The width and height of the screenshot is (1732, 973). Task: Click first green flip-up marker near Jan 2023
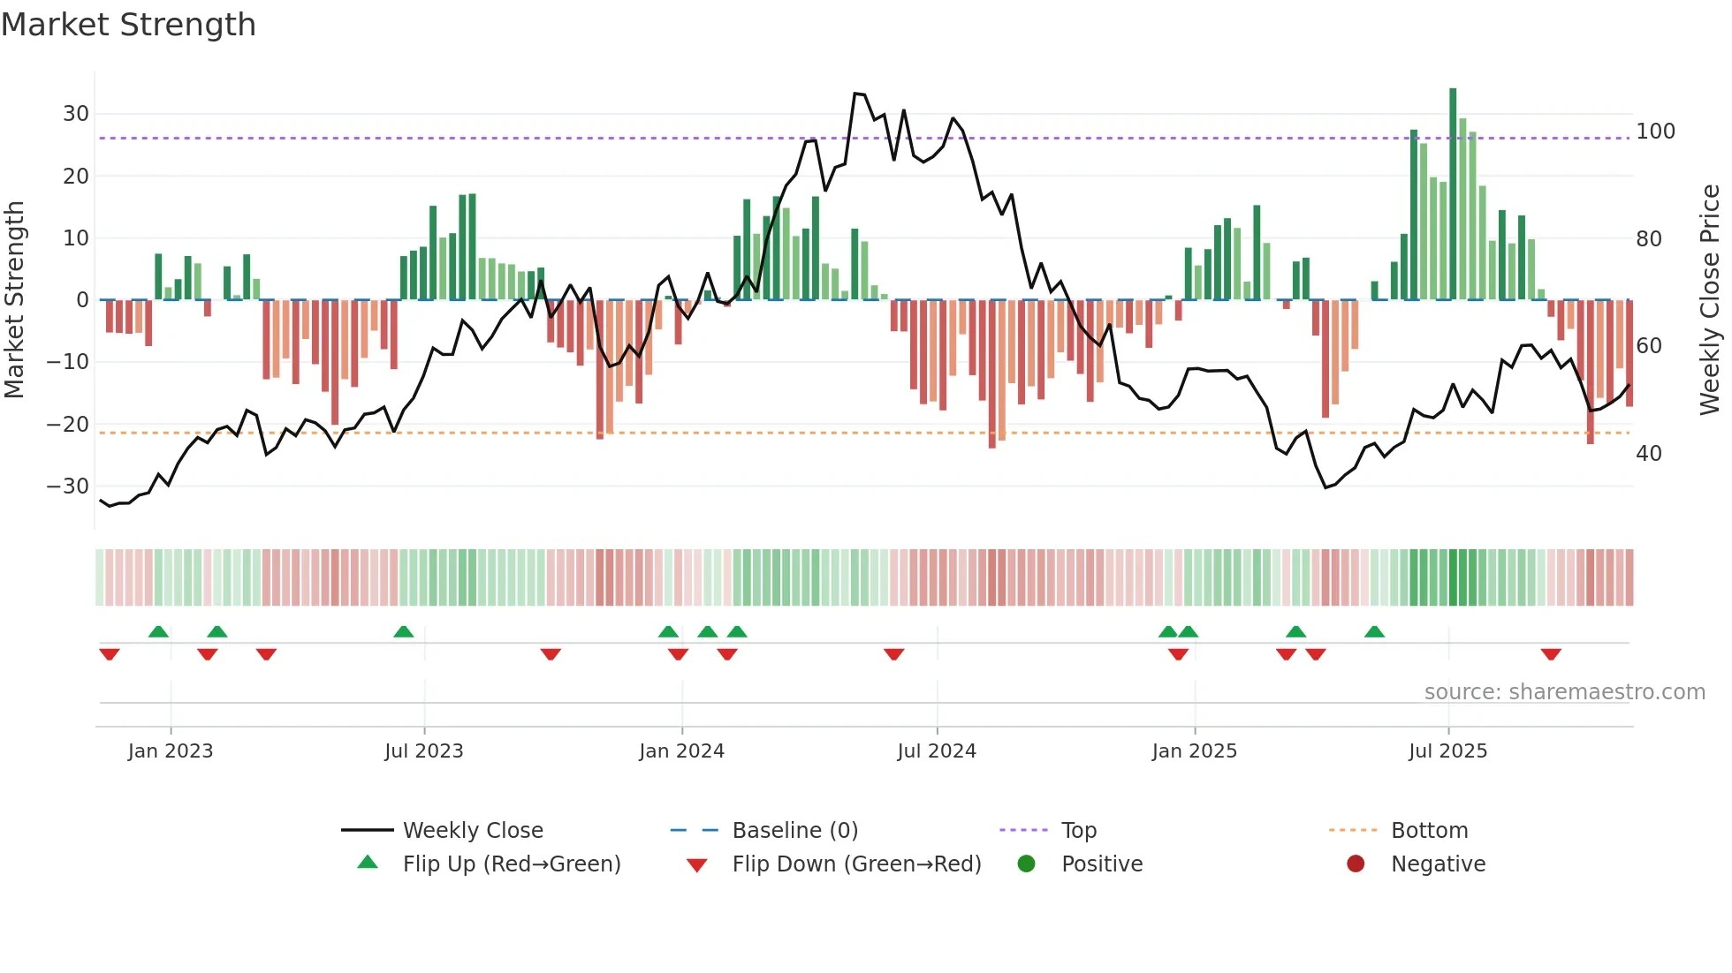pos(158,632)
